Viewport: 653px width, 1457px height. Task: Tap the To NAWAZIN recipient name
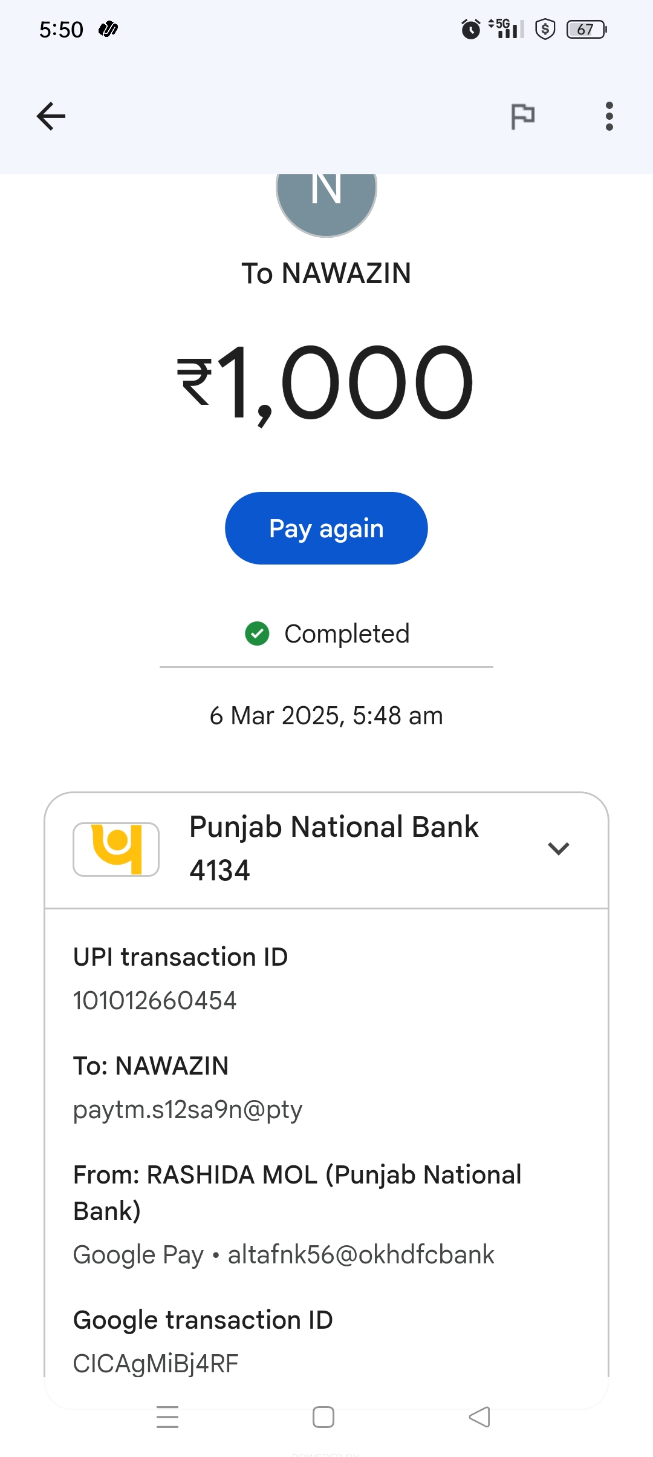click(326, 273)
